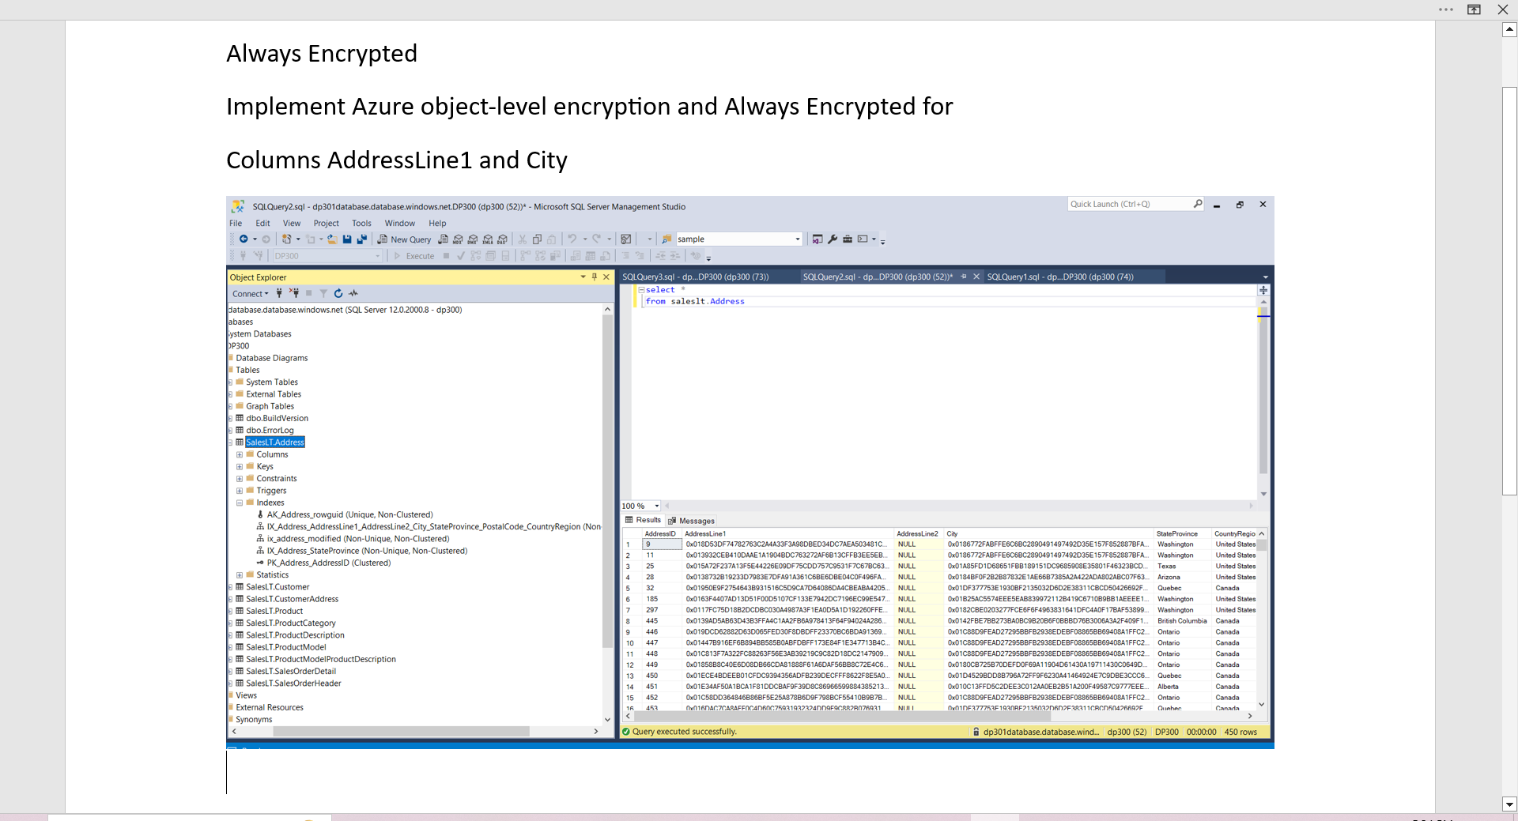Screen dimensions: 1518x821
Task: Click the Save floppy disk icon
Action: tap(347, 239)
